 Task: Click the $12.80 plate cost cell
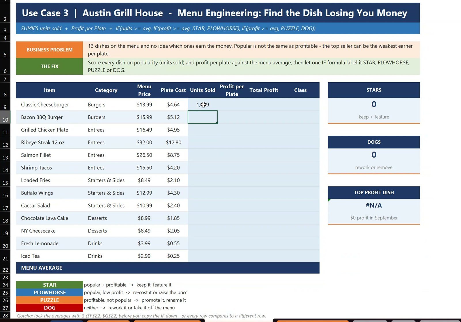tap(173, 142)
